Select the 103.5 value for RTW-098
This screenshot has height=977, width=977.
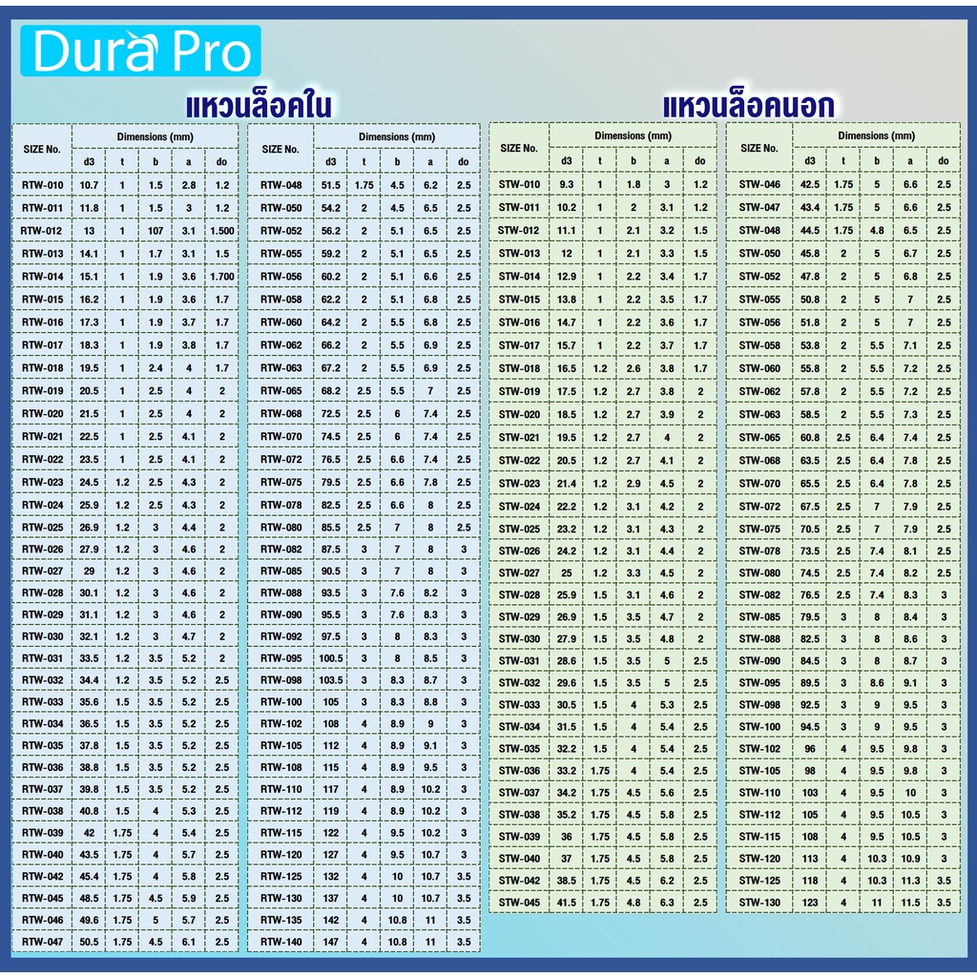coord(331,680)
